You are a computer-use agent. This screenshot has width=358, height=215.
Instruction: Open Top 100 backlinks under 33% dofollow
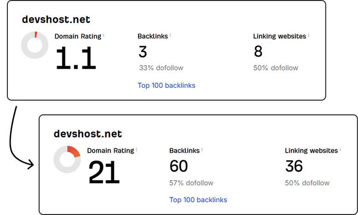coord(167,85)
